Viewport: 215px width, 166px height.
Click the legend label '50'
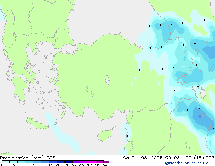[105, 165]
